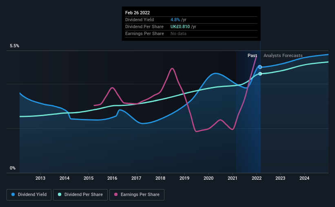The width and height of the screenshot is (335, 207).
Task: Click the 2015 x-axis label
Action: click(89, 178)
